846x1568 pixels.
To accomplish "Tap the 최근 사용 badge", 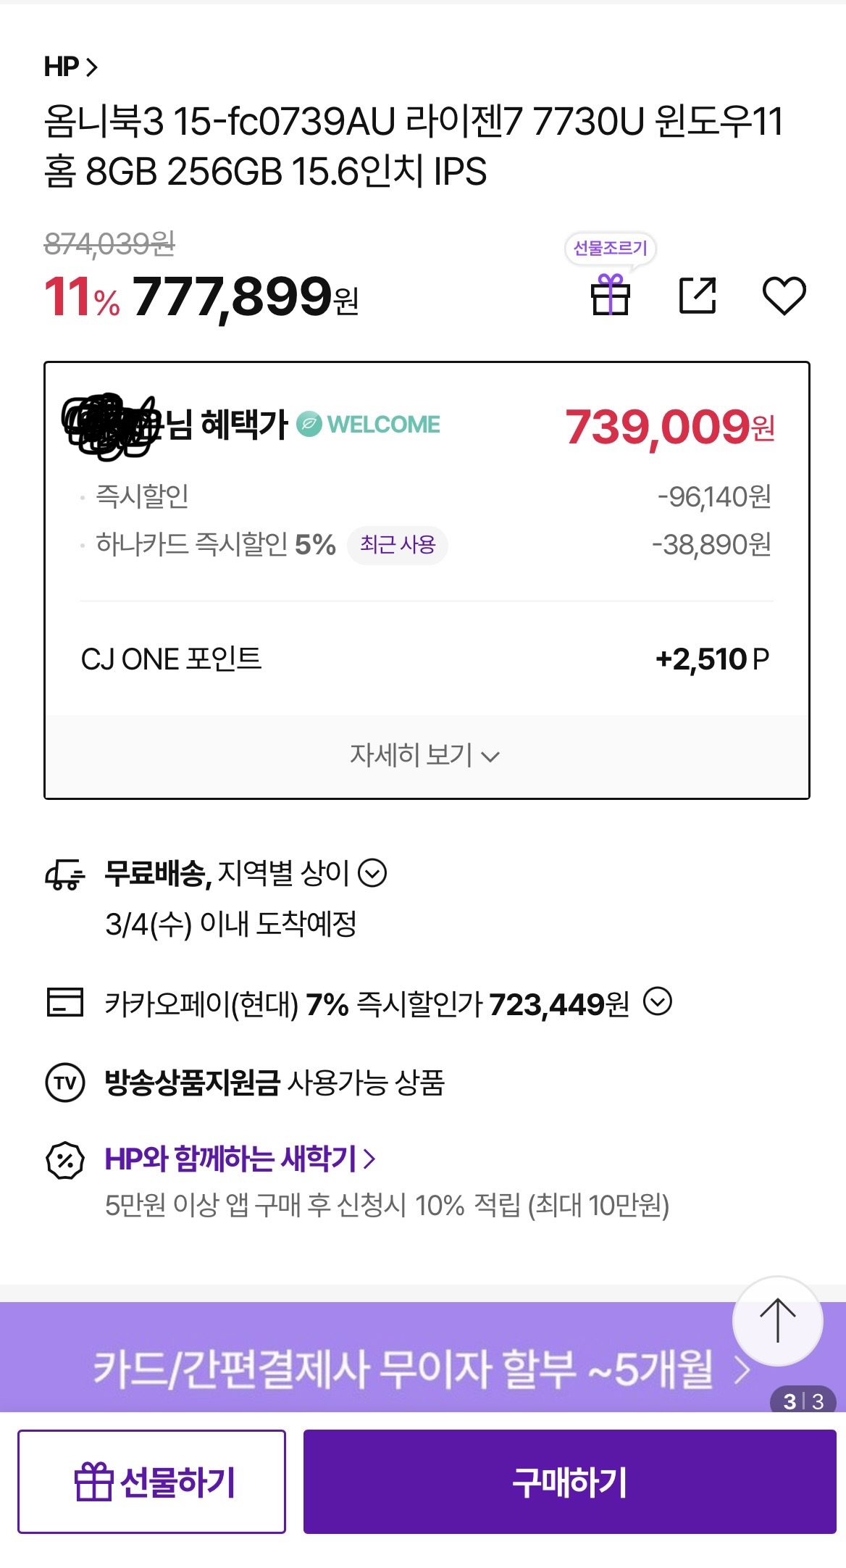I will [x=398, y=545].
